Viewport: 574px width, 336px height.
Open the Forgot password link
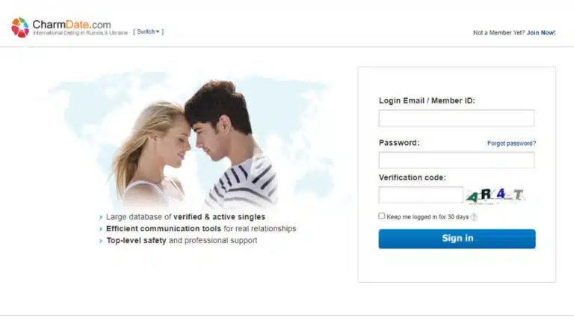tap(511, 143)
